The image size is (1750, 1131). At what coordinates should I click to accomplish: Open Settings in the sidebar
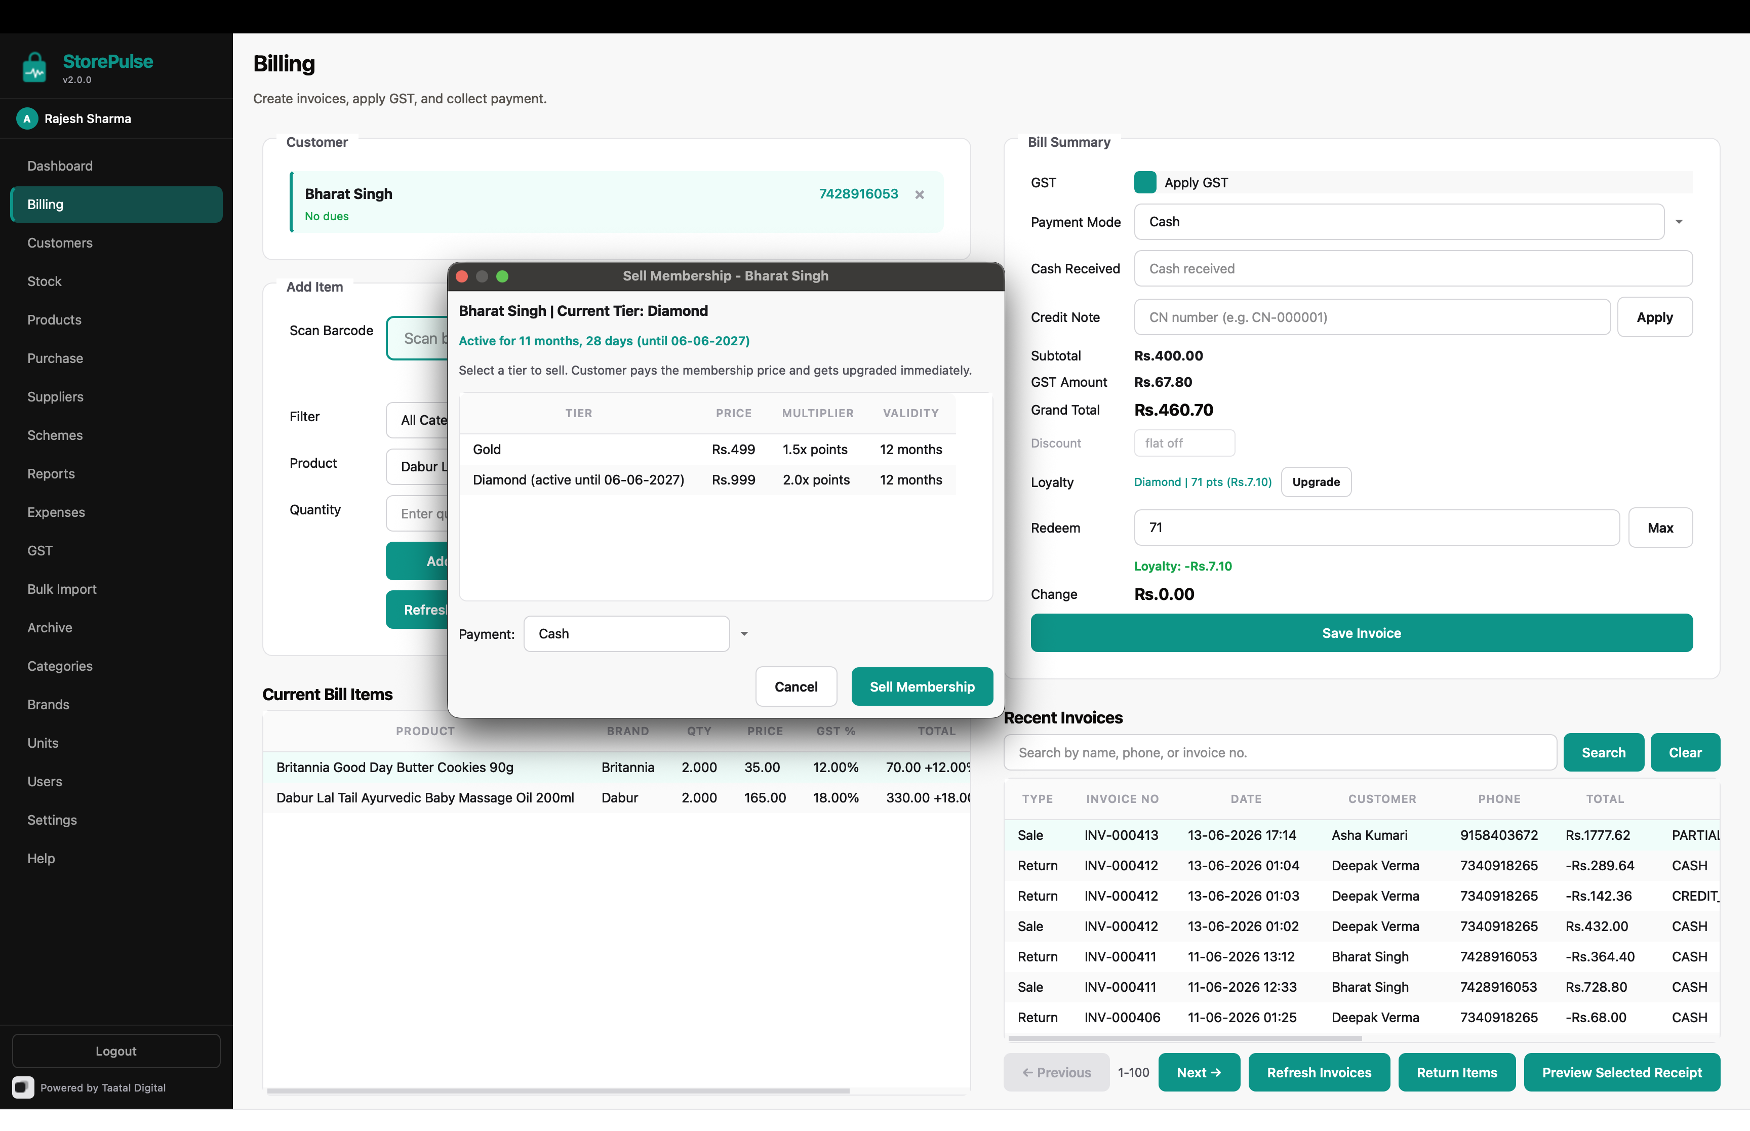[116, 820]
